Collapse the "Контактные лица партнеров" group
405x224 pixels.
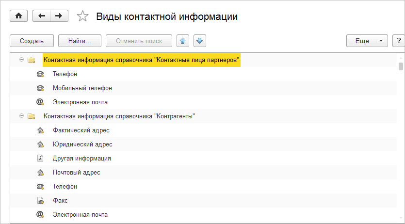pyautogui.click(x=21, y=60)
